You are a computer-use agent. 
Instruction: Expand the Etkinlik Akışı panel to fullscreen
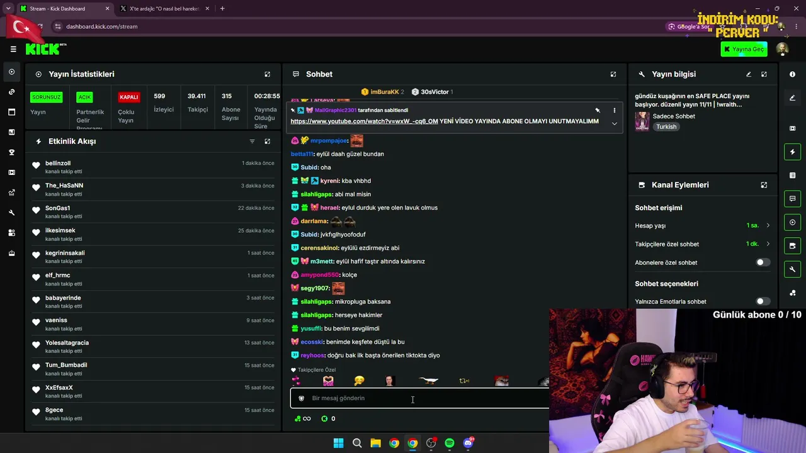click(267, 142)
